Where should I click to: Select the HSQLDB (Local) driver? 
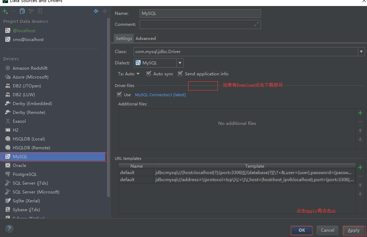coord(29,139)
